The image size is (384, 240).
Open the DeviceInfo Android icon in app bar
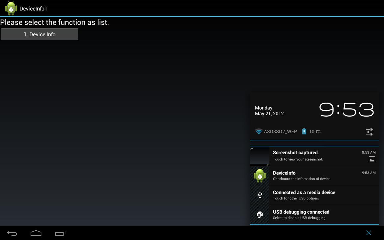[x=11, y=8]
